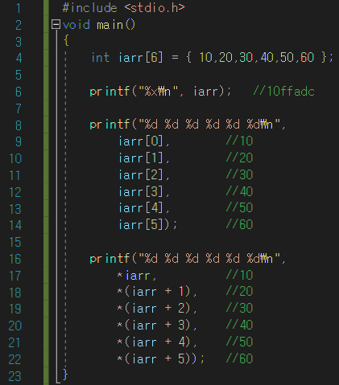Click the //60 comment on line 14
This screenshot has height=385, width=339.
[239, 224]
